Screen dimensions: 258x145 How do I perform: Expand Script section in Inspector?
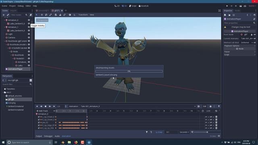pyautogui.click(x=239, y=55)
